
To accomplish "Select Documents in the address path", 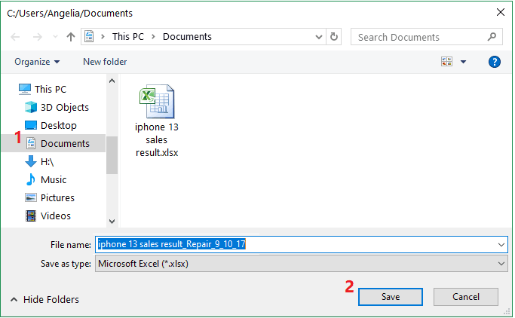I will [187, 36].
